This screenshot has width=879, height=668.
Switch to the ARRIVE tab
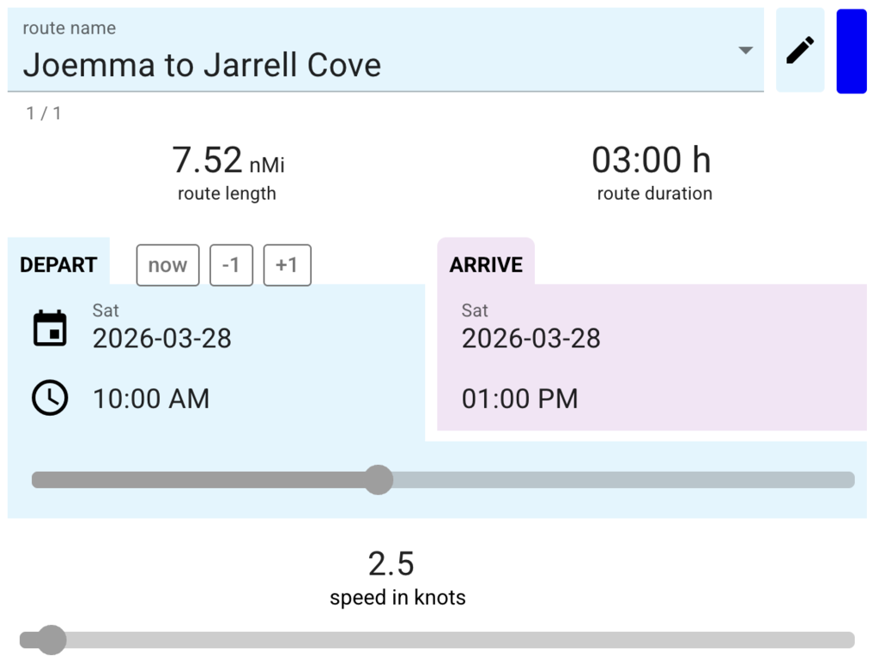click(486, 265)
